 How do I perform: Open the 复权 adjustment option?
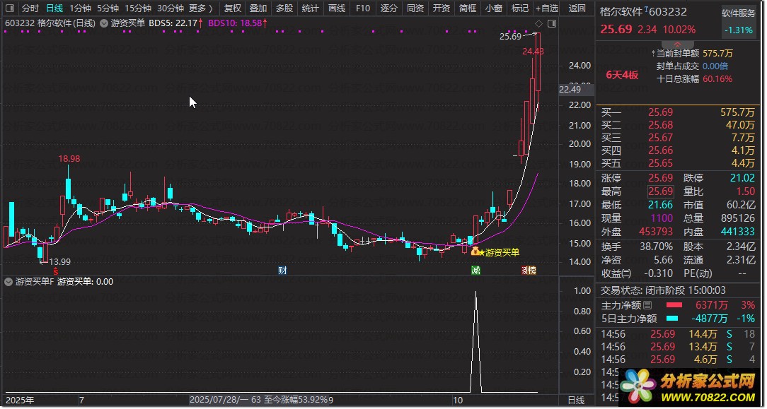(233, 8)
